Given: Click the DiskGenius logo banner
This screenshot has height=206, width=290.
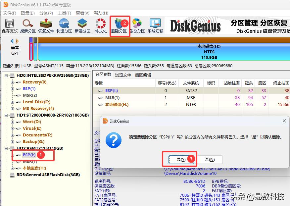Looking at the screenshot, I should click(x=195, y=26).
